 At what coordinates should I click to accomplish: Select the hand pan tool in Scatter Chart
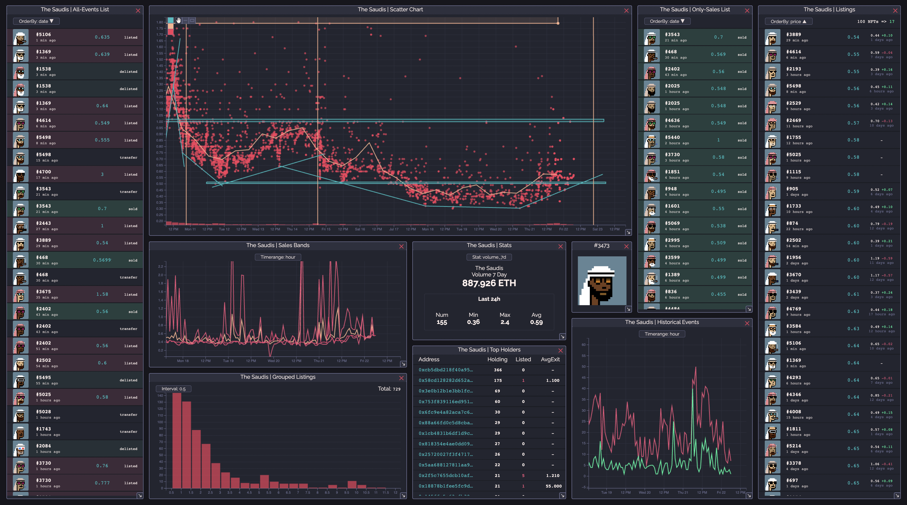point(179,20)
